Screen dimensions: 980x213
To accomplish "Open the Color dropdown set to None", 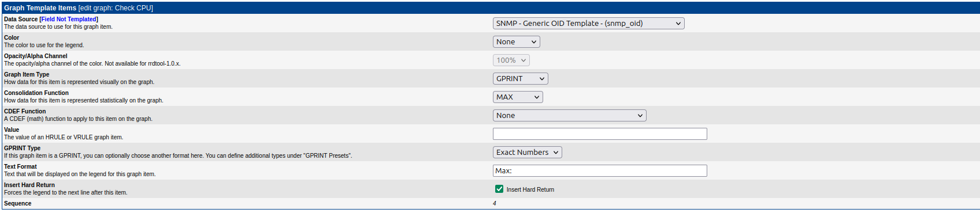I will pos(517,42).
